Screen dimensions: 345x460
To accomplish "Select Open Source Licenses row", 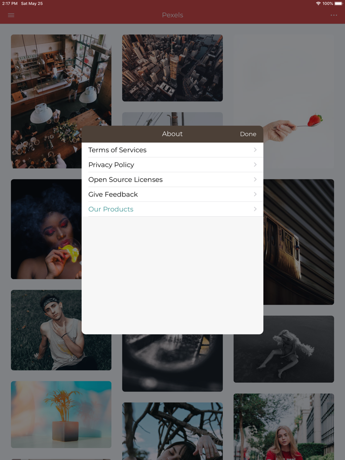I will (172, 180).
